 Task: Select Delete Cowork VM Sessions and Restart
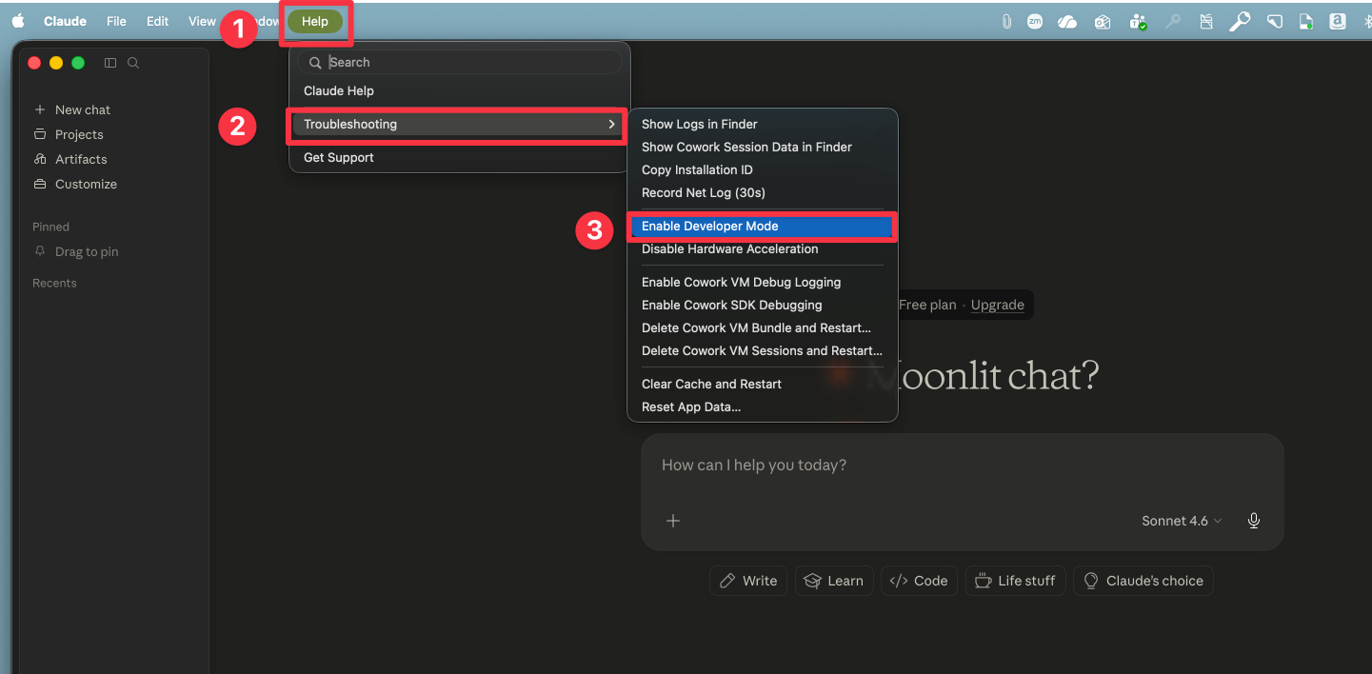762,350
